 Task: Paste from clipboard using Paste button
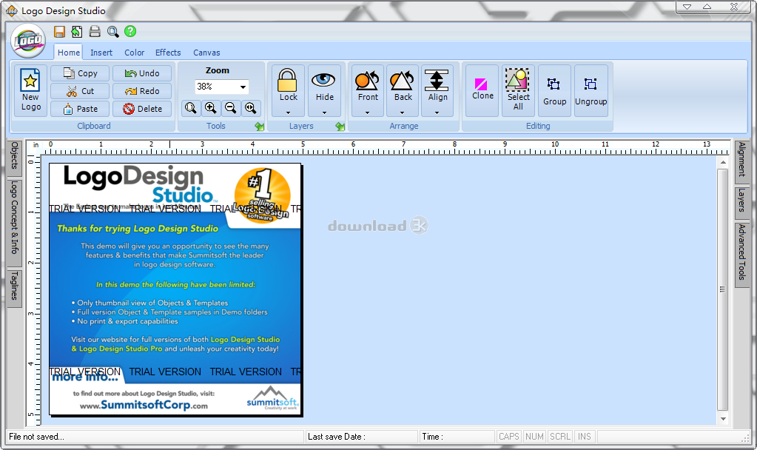point(80,109)
